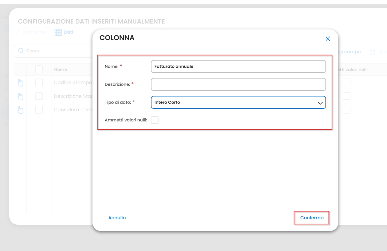The height and width of the screenshot is (251, 387).
Task: Click the chevron arrow of Intero Corto
Action: coord(320,103)
